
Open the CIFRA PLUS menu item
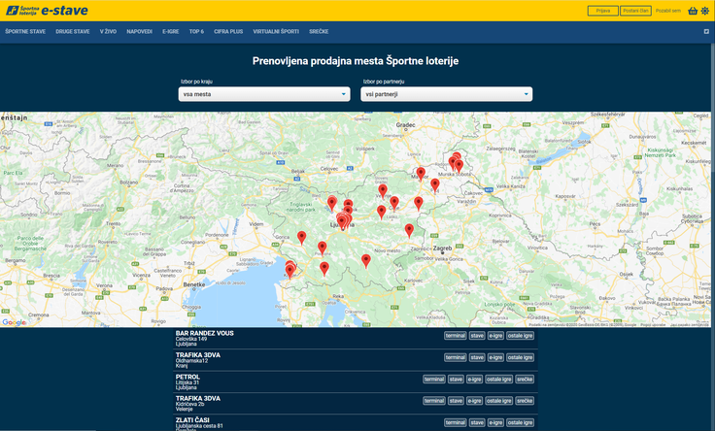[228, 31]
